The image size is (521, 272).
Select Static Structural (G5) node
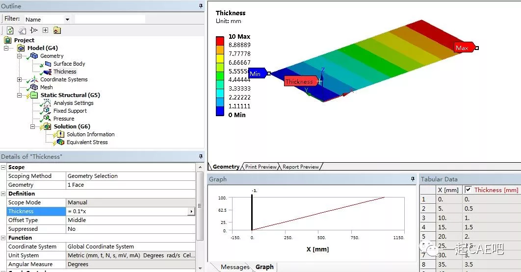point(70,95)
